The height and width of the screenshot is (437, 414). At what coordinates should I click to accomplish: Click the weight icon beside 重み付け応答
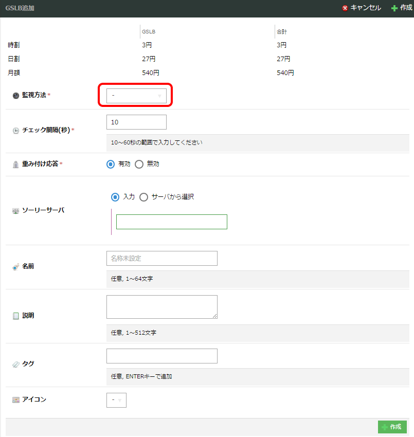pyautogui.click(x=15, y=164)
